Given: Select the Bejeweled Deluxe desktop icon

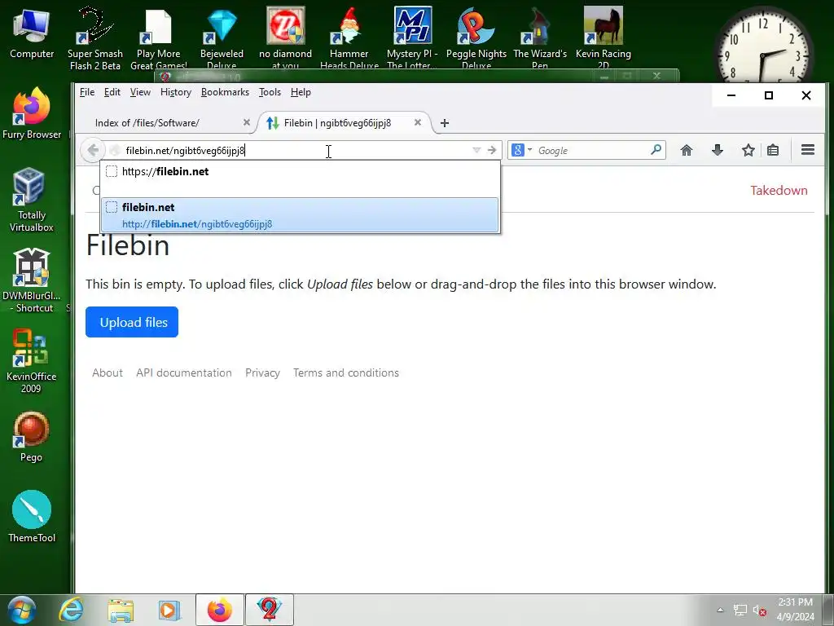Looking at the screenshot, I should (x=222, y=37).
